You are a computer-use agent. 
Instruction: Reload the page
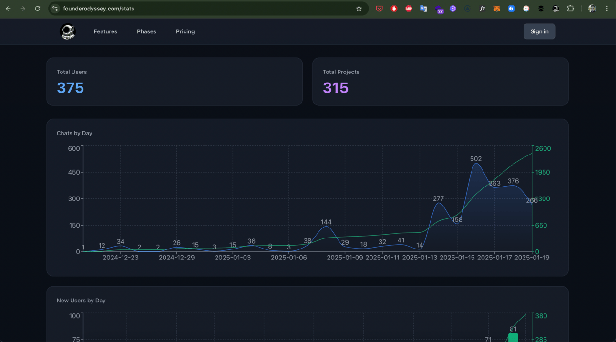tap(38, 9)
